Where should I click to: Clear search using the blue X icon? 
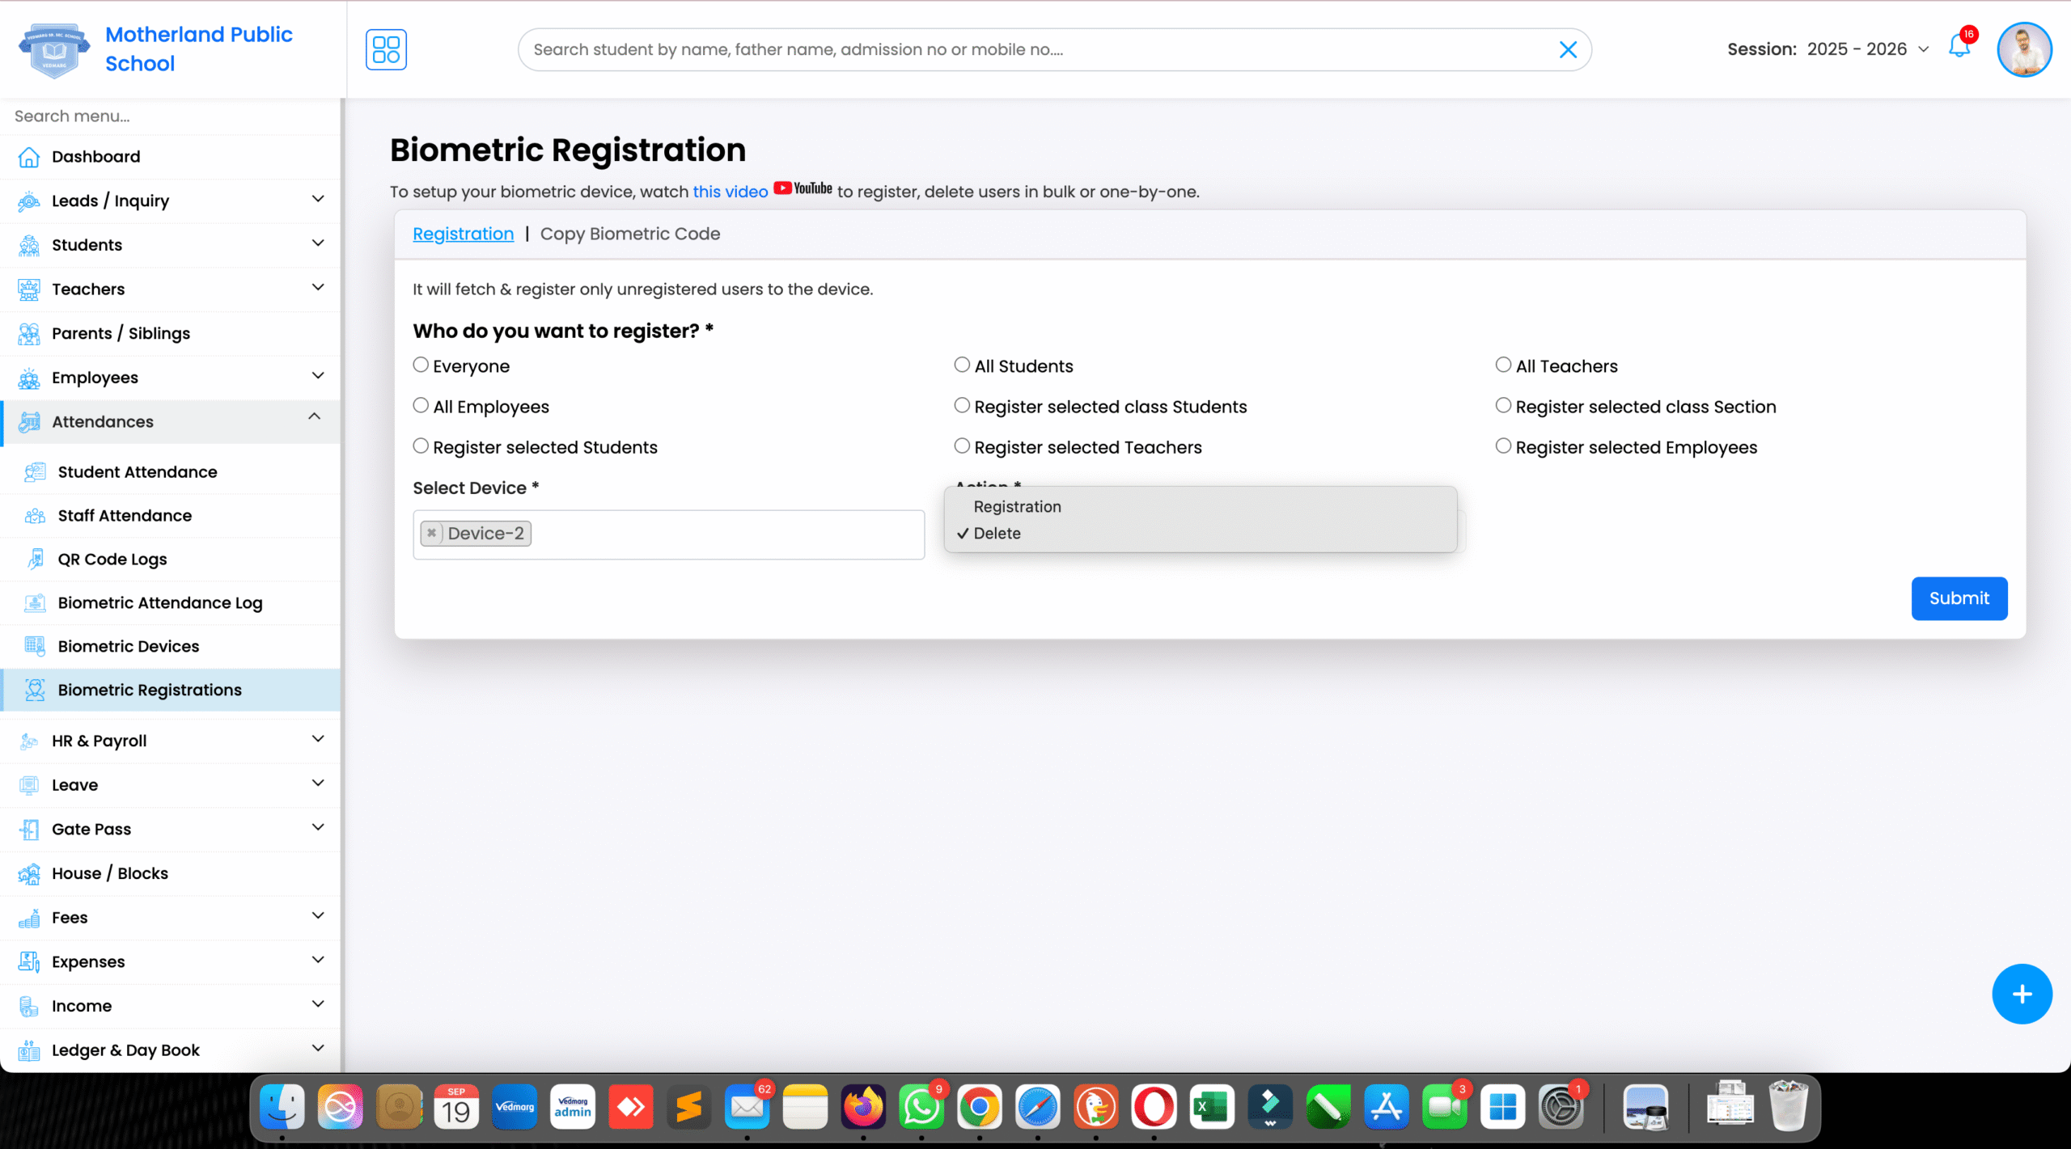1567,50
